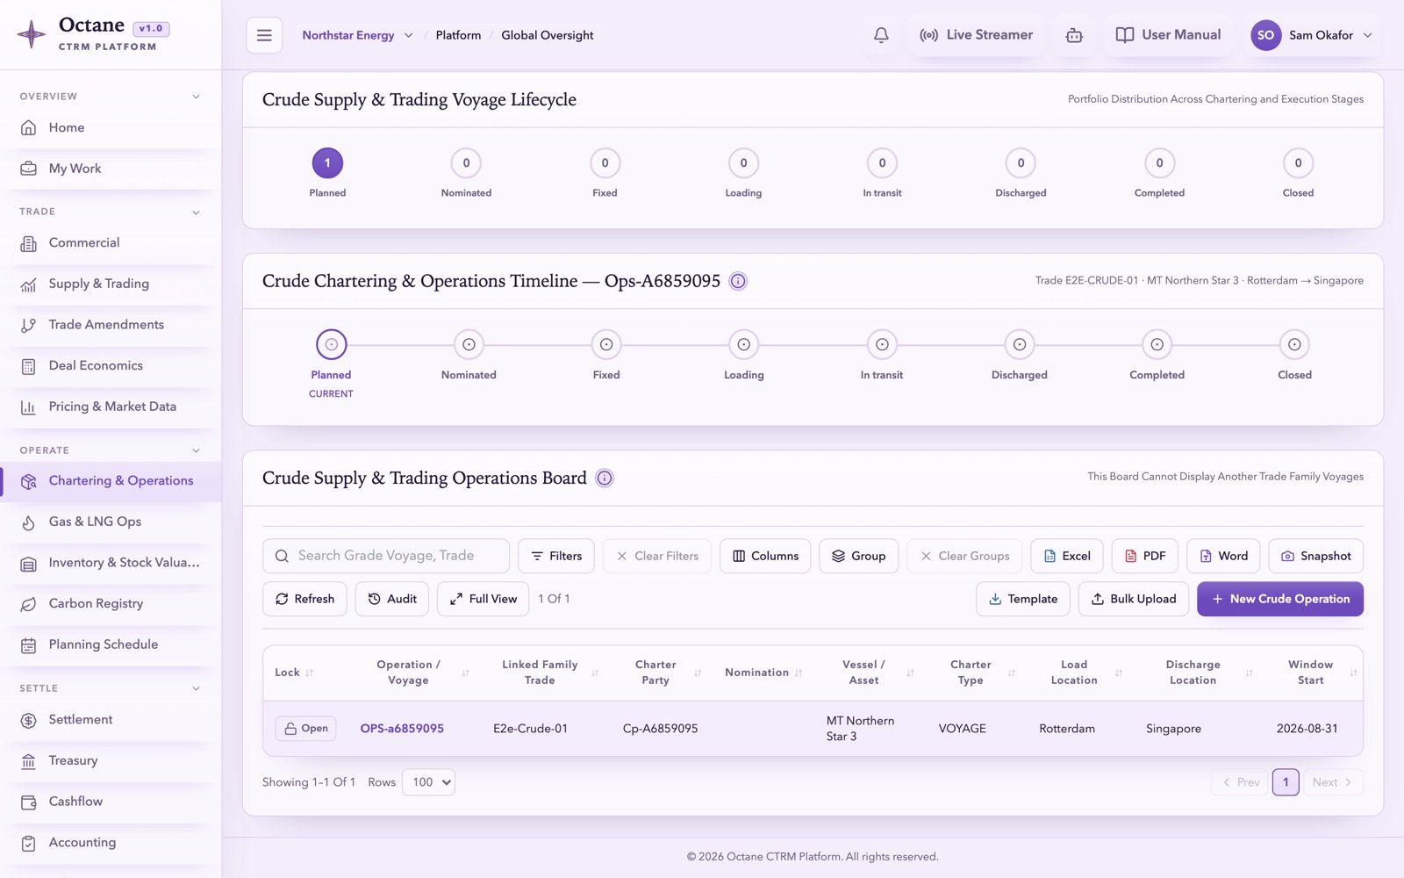This screenshot has width=1404, height=878.
Task: Open the User Manual
Action: point(1168,35)
